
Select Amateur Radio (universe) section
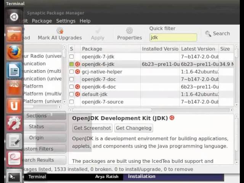pos(43,56)
